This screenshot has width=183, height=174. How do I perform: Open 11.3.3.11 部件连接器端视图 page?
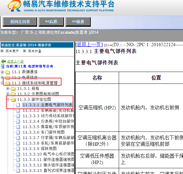point(48,159)
